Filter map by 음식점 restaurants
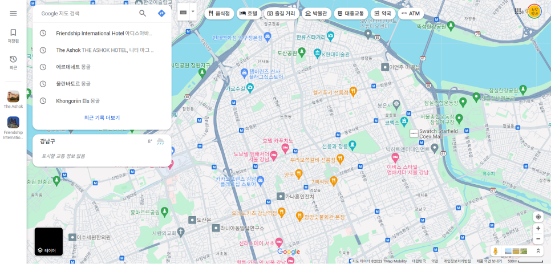This screenshot has height=264, width=551. [x=219, y=14]
